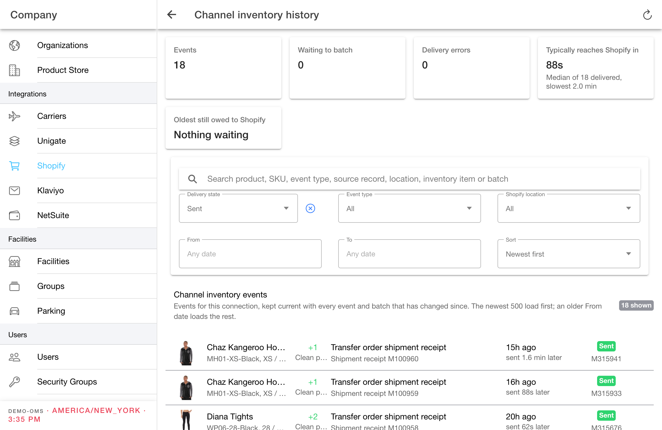Click the To date field
Viewport: 662px width, 430px height.
coord(409,254)
